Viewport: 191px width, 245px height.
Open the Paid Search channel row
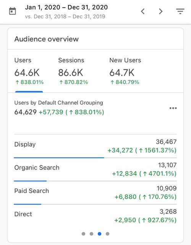coord(95,193)
